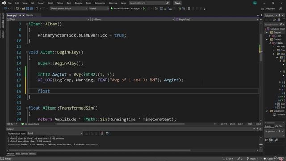286x161 pixels.
Task: Switch to the Git Changes tab
Action: point(279,126)
